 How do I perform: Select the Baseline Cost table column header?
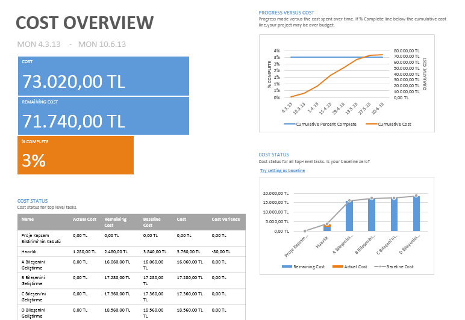[x=153, y=221]
